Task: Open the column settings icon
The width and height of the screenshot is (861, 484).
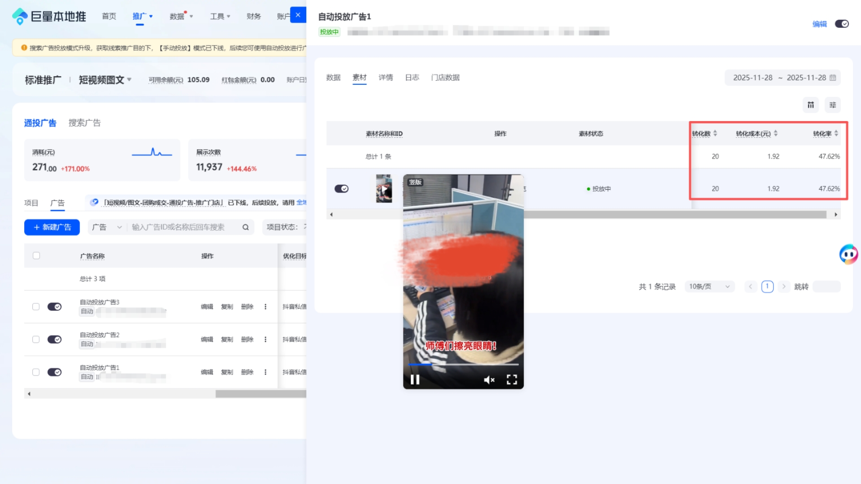Action: pyautogui.click(x=810, y=105)
